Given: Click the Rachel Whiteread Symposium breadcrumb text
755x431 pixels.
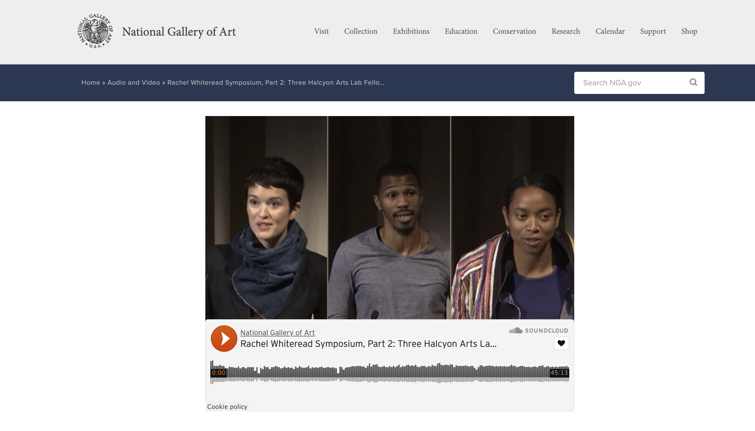Looking at the screenshot, I should [276, 83].
